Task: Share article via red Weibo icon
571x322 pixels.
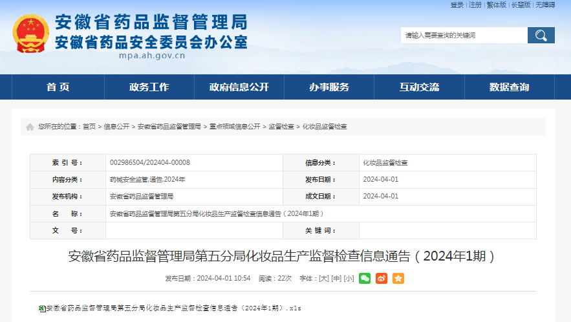Action: point(382,278)
